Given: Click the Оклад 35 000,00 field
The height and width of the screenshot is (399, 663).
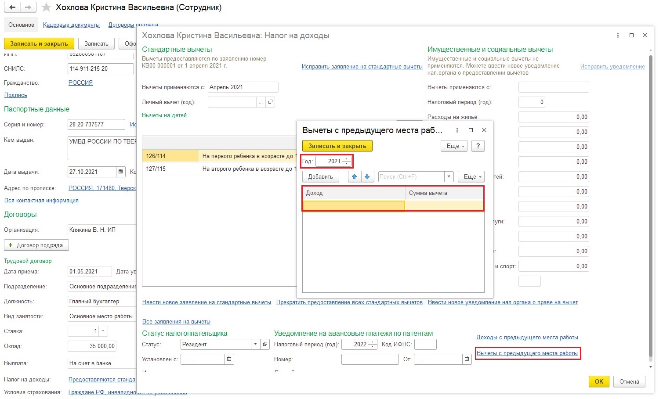Looking at the screenshot, I should (92, 346).
